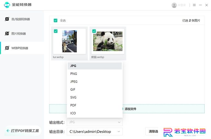Select the lur.webp street photo thumbnail

pos(69,41)
